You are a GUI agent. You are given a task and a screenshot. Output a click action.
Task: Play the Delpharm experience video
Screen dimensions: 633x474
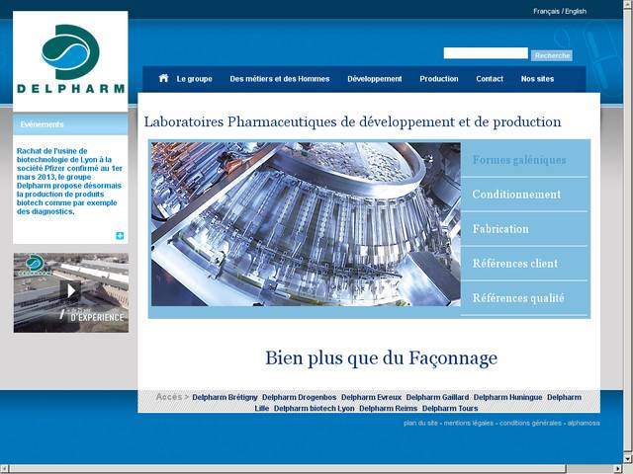click(71, 291)
